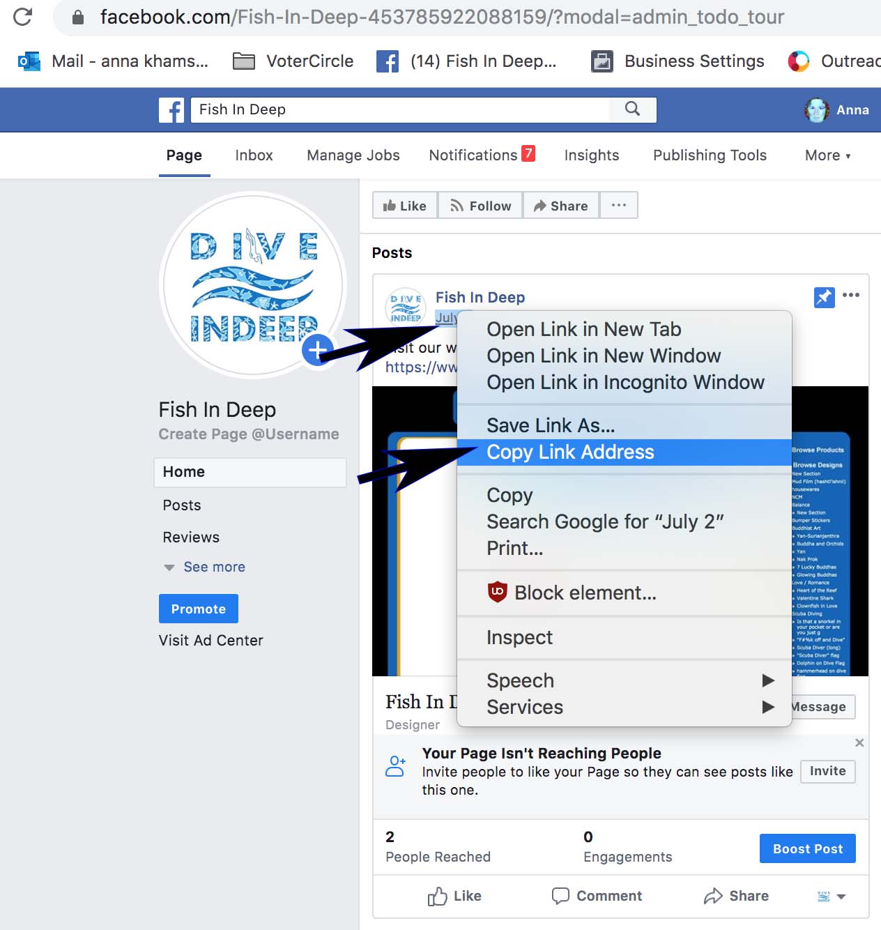This screenshot has height=930, width=881.
Task: Open the Insights tab
Action: (592, 155)
